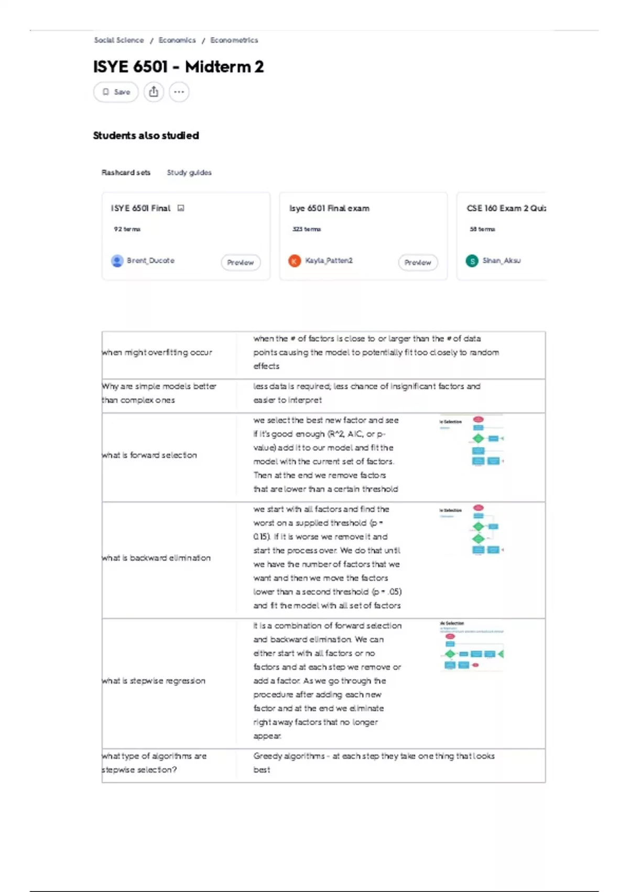Open the backward elimination flowchart thumbnail
629x892 pixels.
(x=472, y=530)
